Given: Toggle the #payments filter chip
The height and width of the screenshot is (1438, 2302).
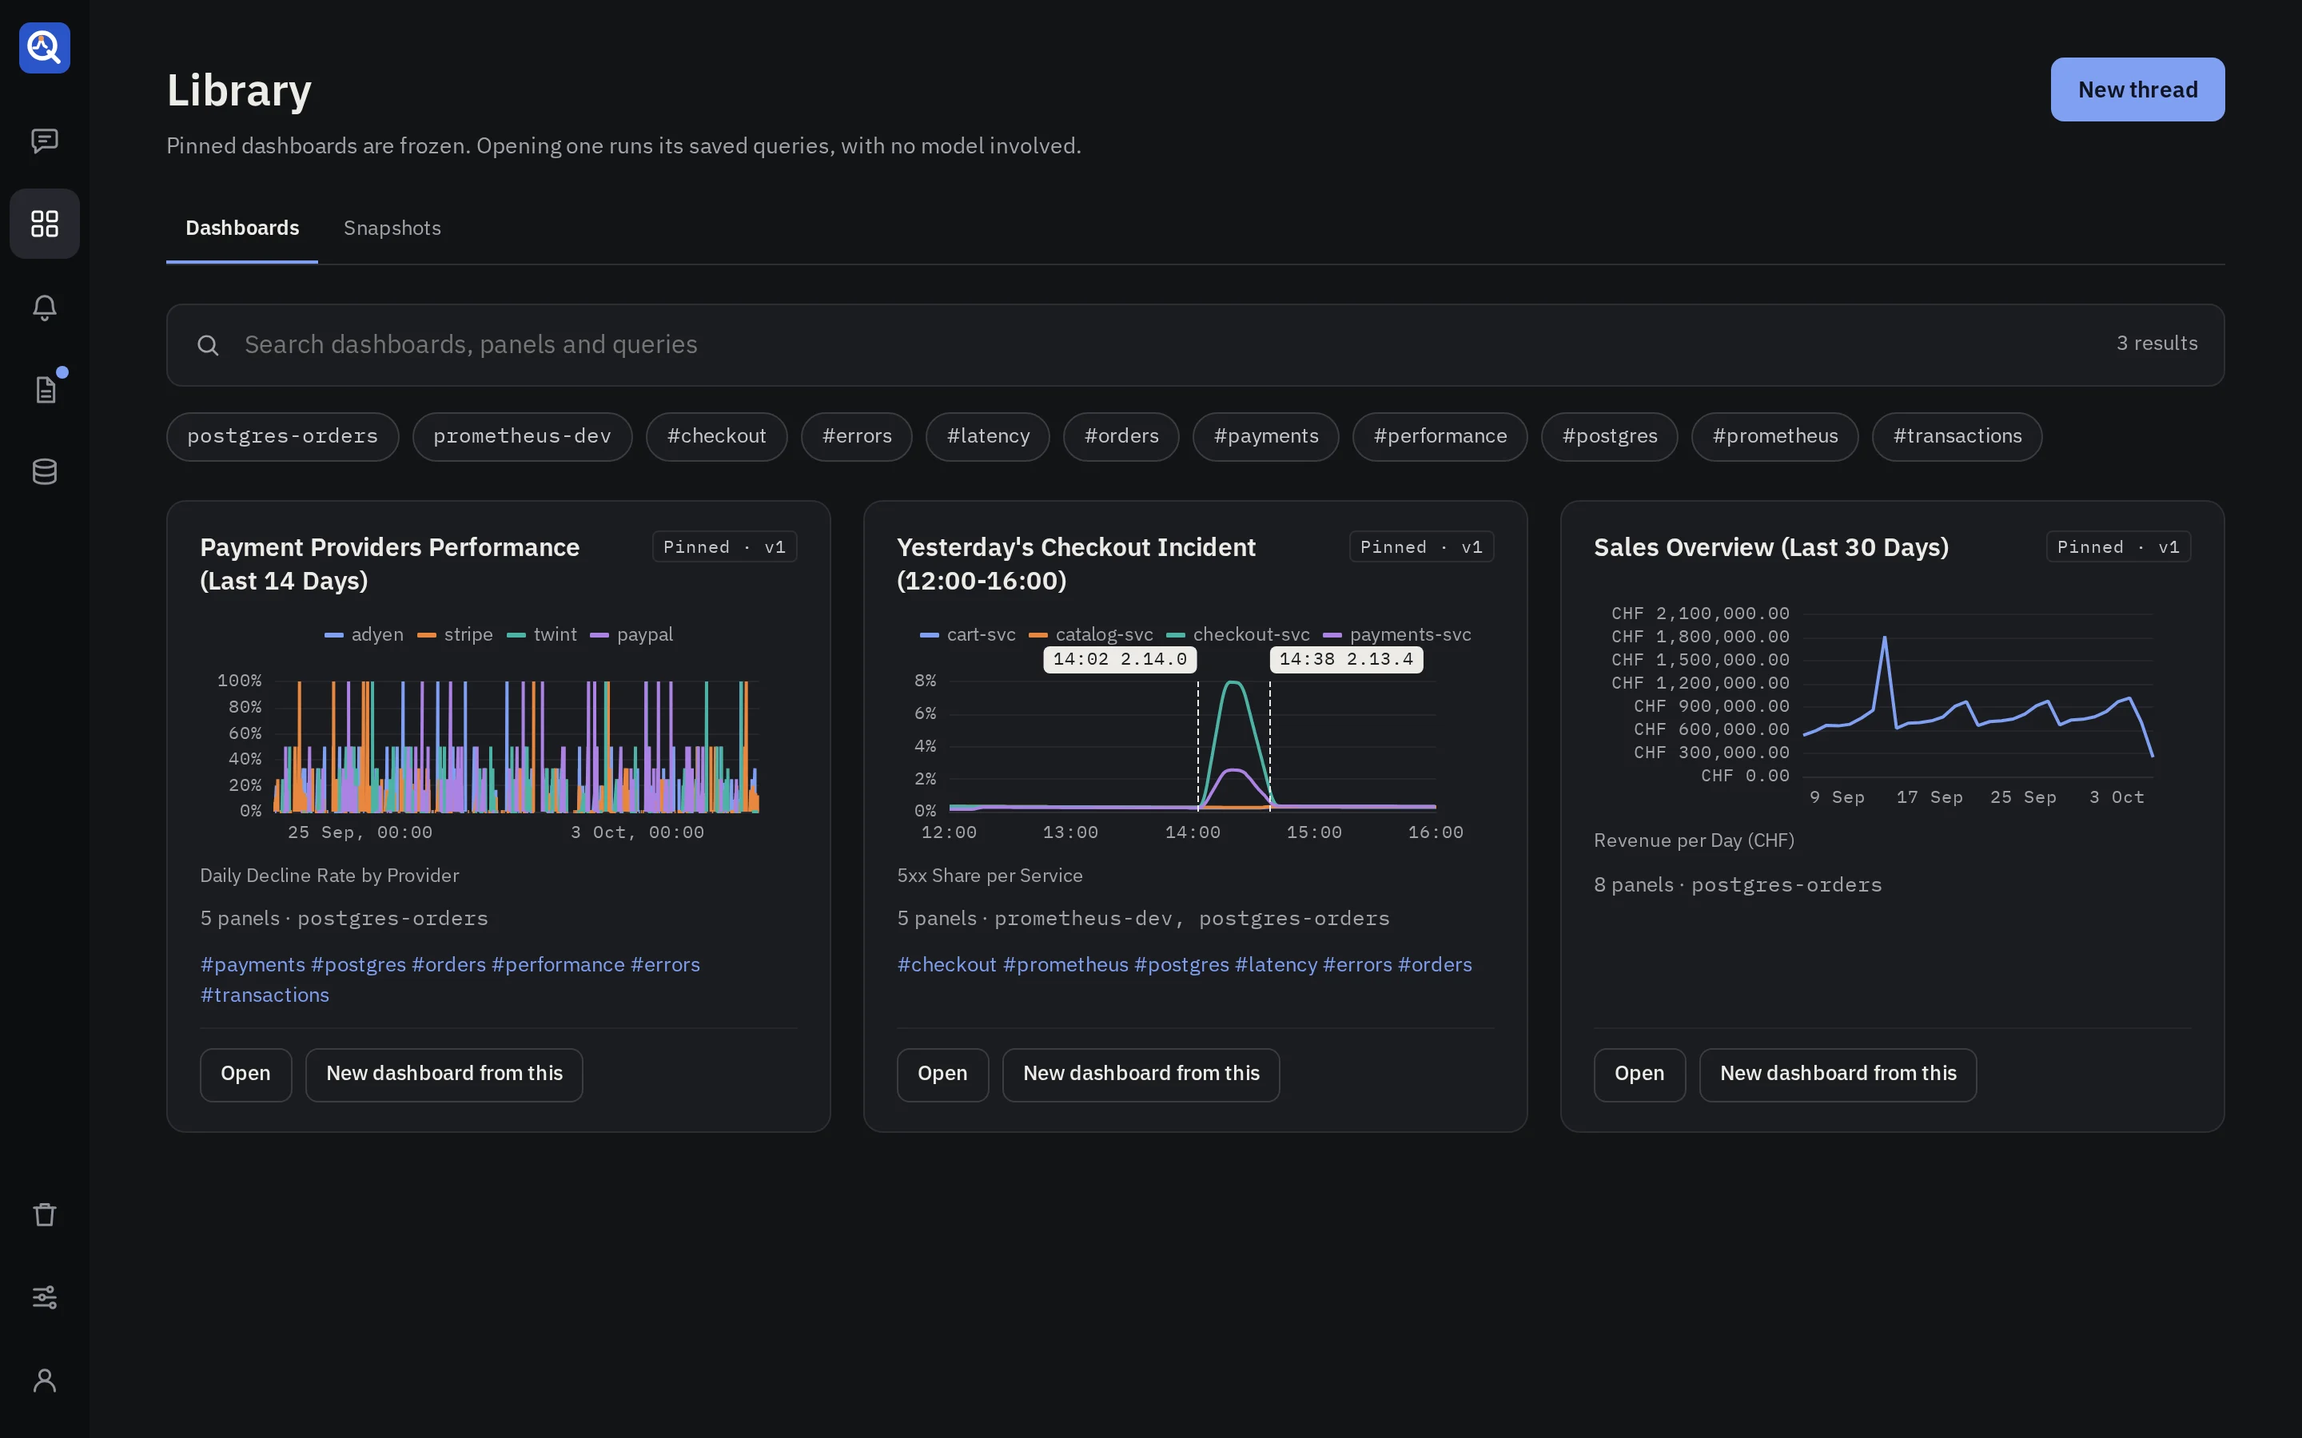Looking at the screenshot, I should click(x=1265, y=436).
